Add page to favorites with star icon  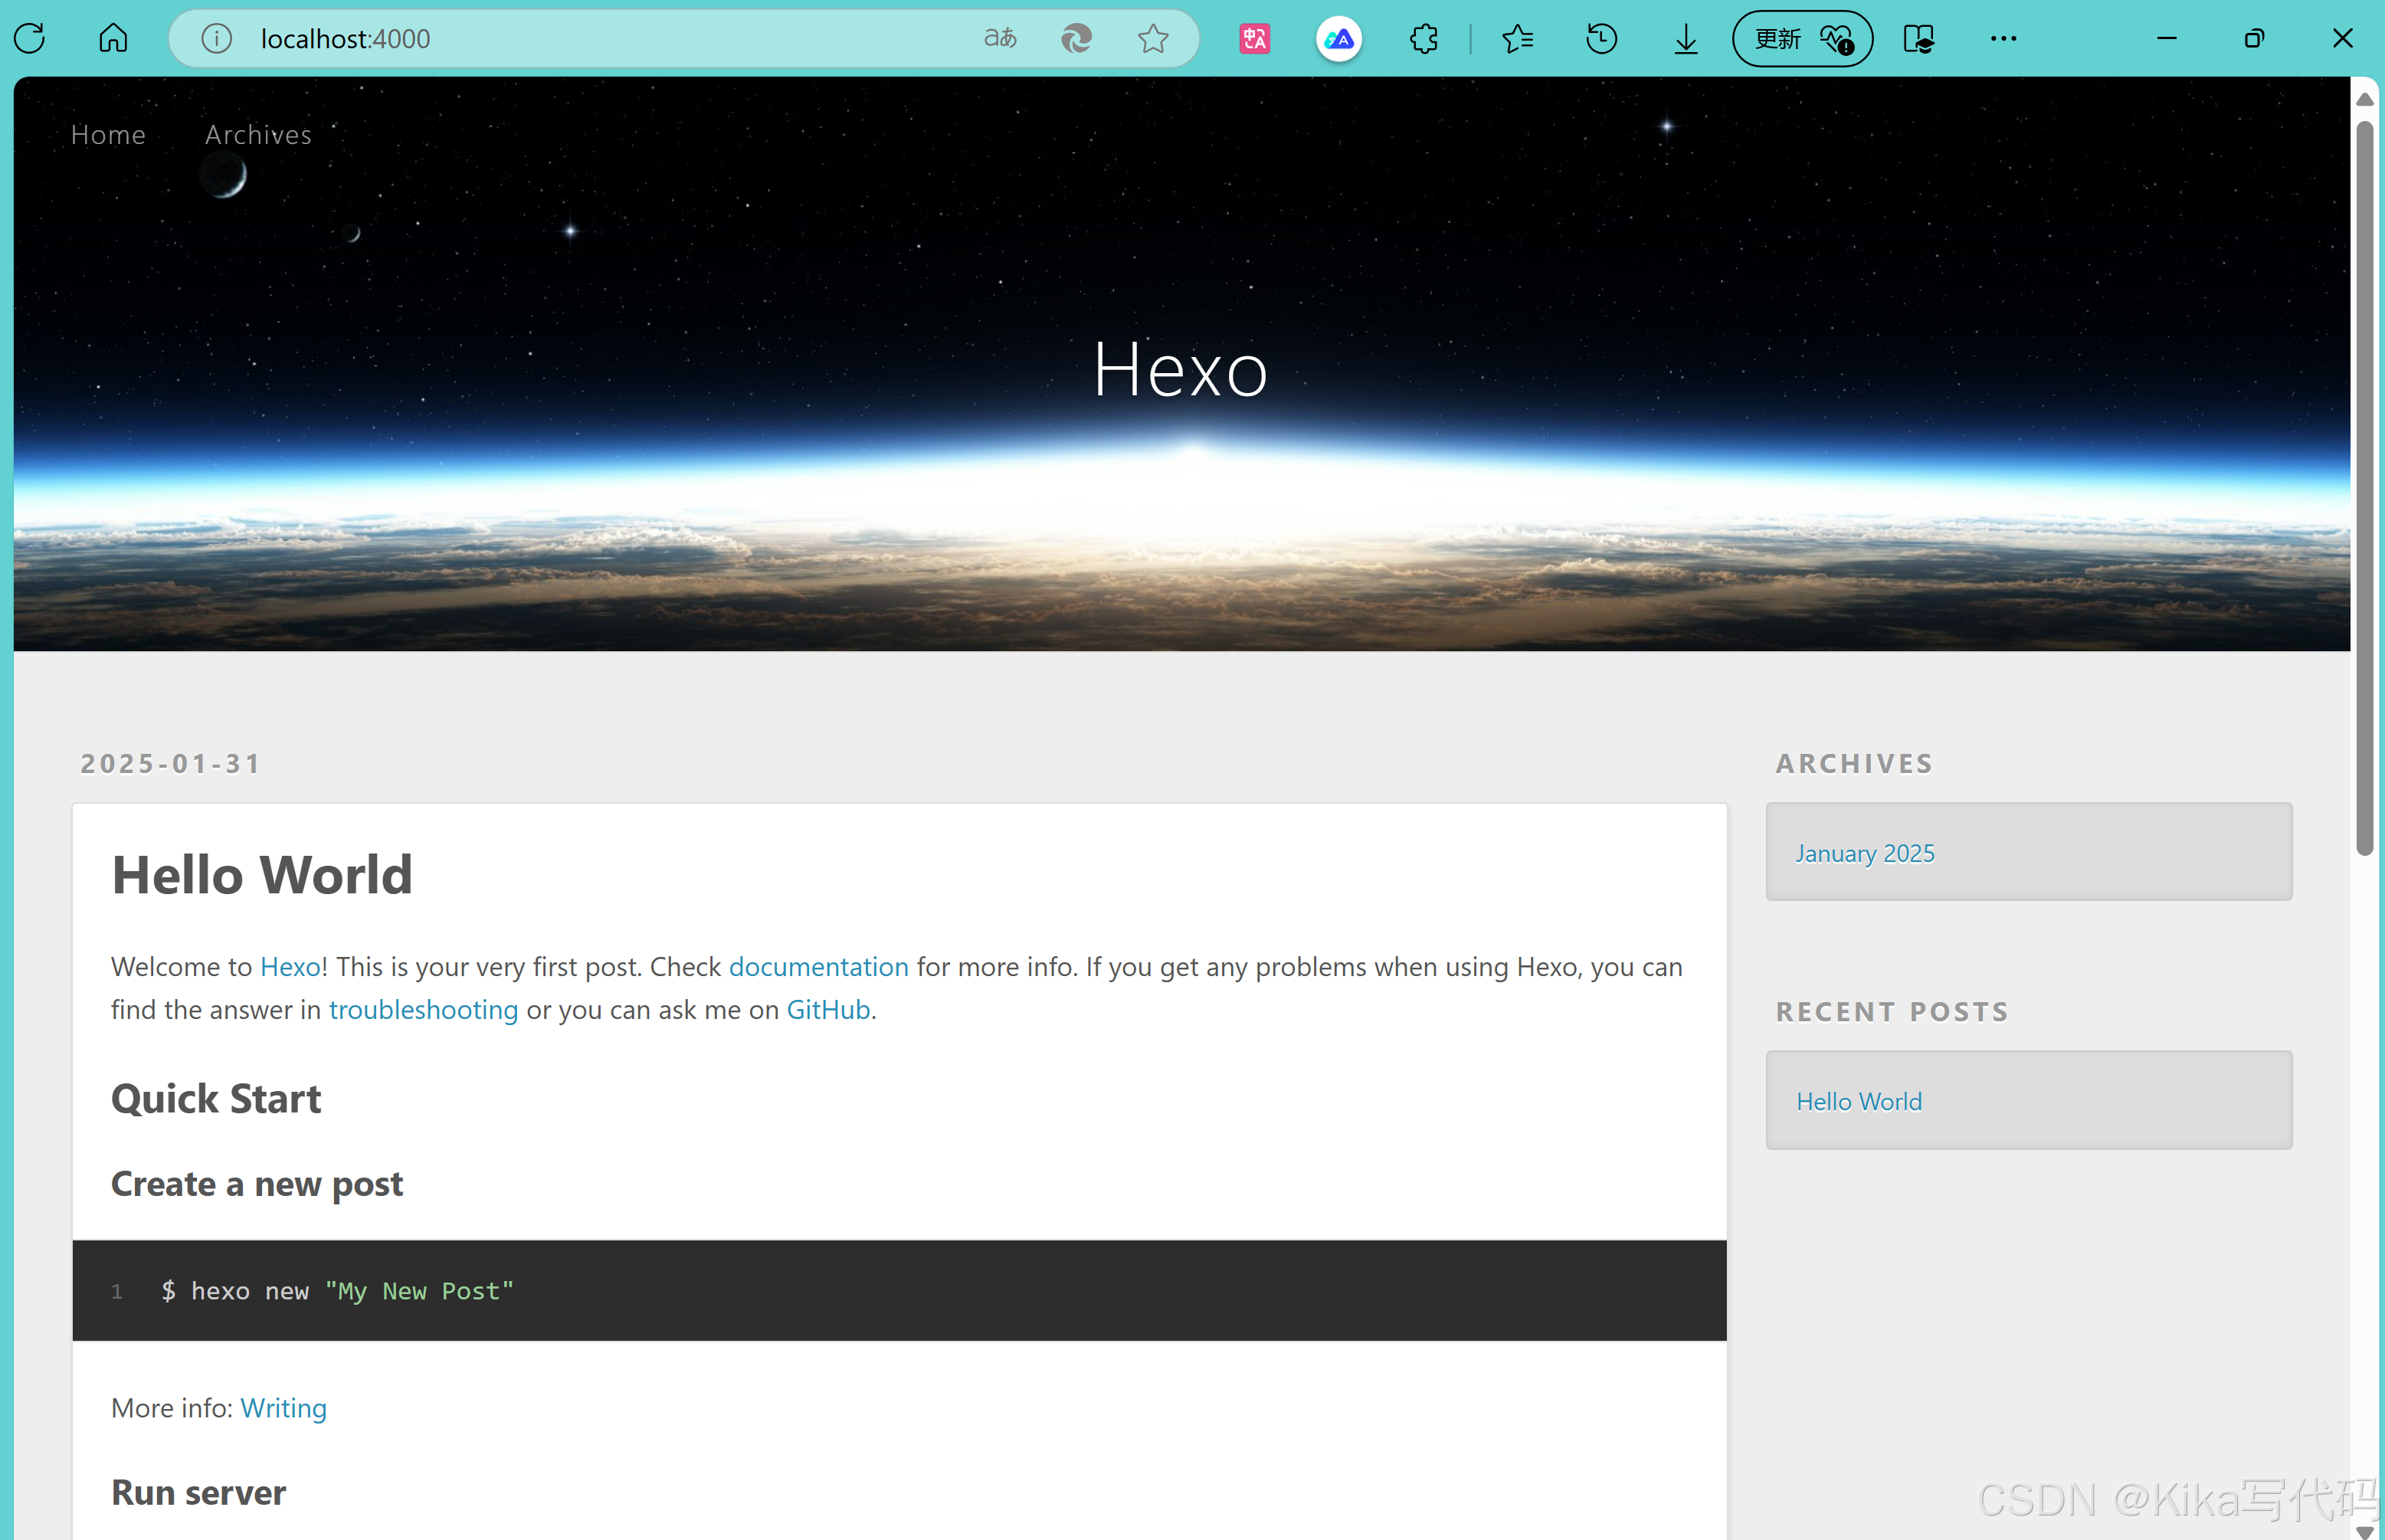tap(1153, 39)
